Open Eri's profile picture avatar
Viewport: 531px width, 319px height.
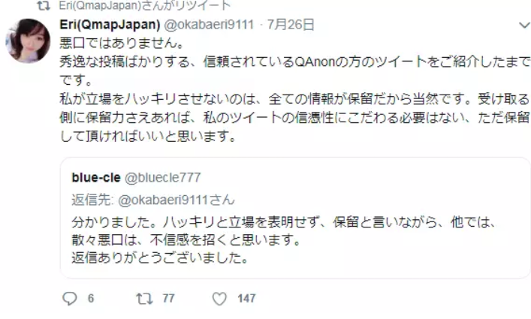point(28,41)
